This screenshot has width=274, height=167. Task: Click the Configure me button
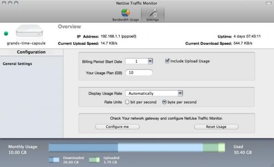117,127
